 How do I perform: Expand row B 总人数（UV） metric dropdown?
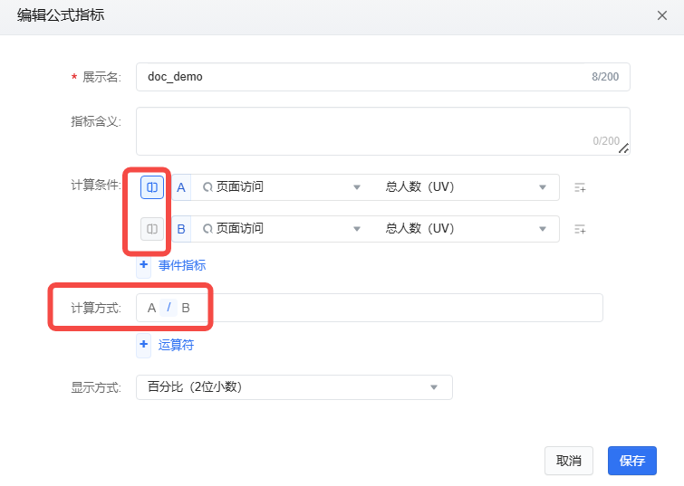(466, 229)
